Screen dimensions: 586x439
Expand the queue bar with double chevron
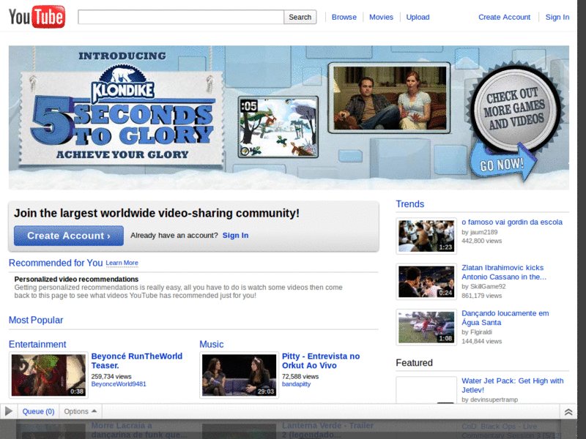click(x=568, y=412)
